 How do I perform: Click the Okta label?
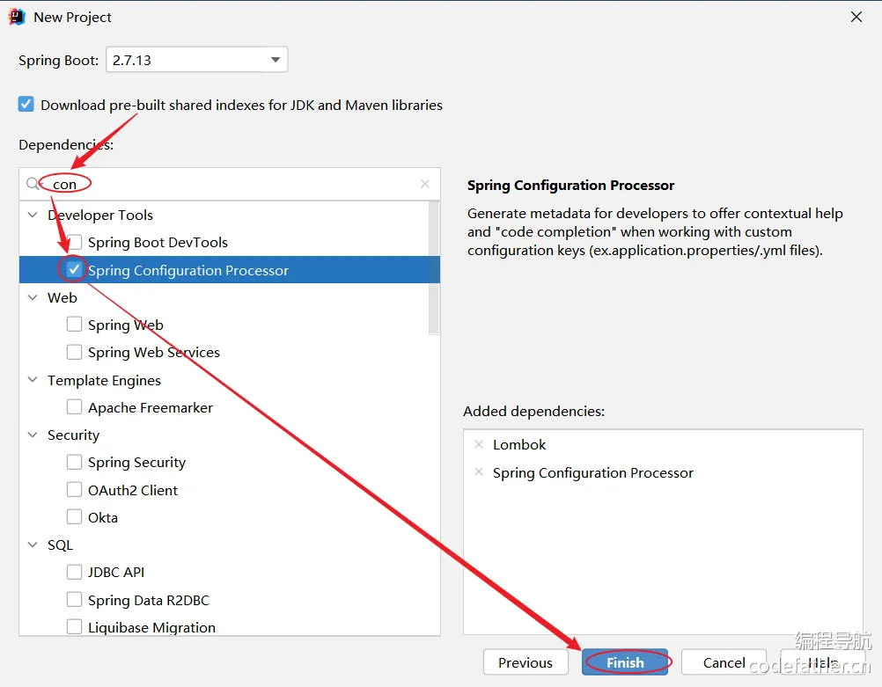point(103,517)
